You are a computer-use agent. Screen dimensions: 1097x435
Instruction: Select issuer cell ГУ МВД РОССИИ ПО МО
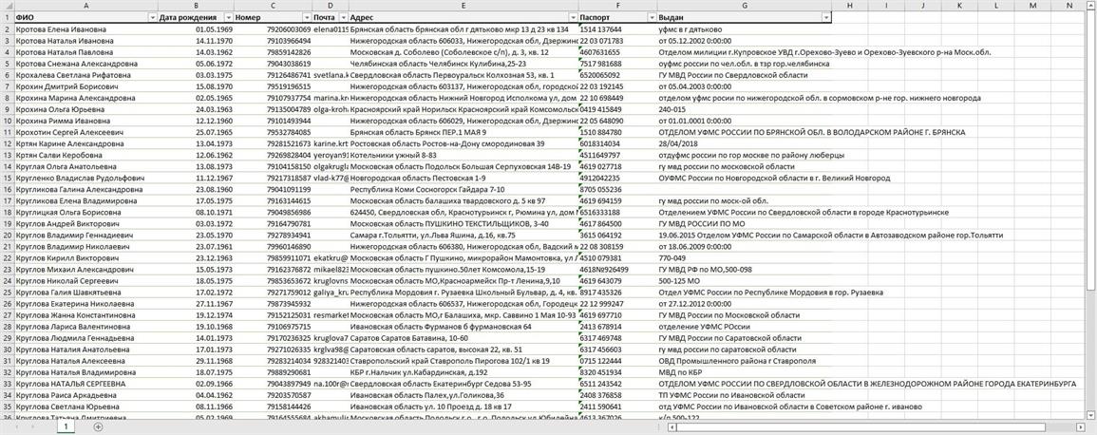click(x=745, y=223)
